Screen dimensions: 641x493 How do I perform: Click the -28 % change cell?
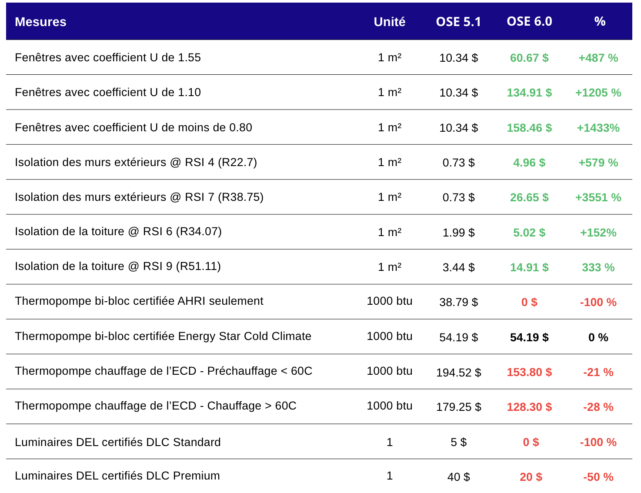(598, 407)
